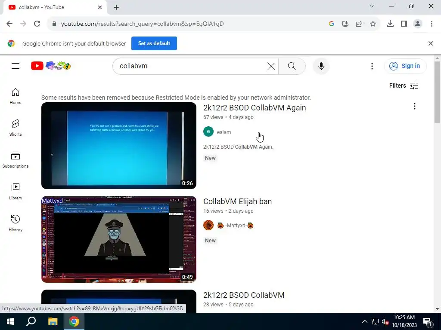The height and width of the screenshot is (330, 441).
Task: Click the page vertical scrollbar thumb
Action: [x=437, y=92]
